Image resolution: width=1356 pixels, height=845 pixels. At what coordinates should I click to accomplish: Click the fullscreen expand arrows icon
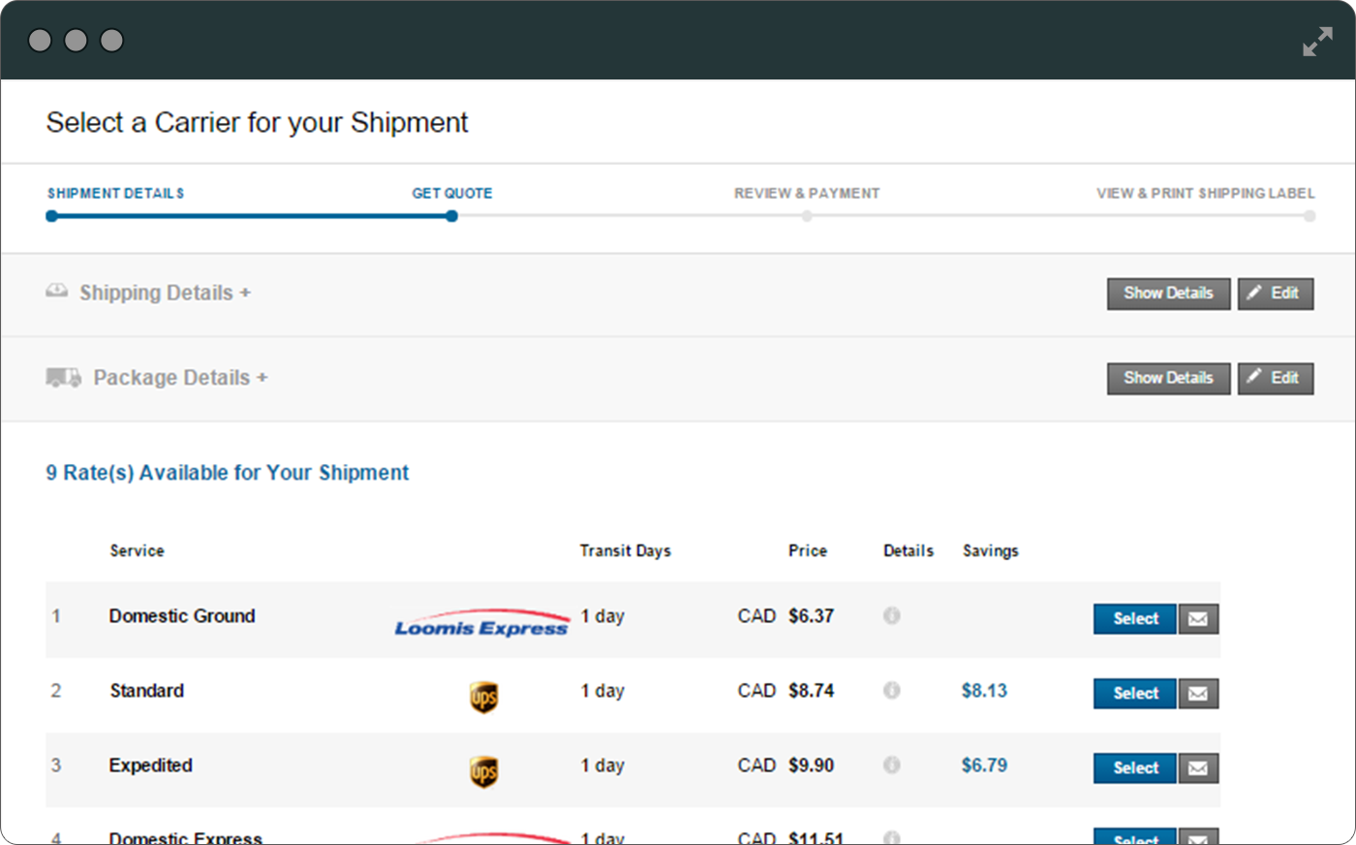1317,41
